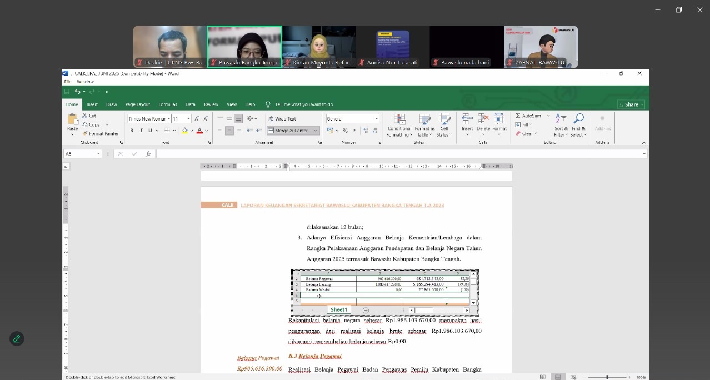
Task: Toggle Bold formatting
Action: (x=132, y=131)
